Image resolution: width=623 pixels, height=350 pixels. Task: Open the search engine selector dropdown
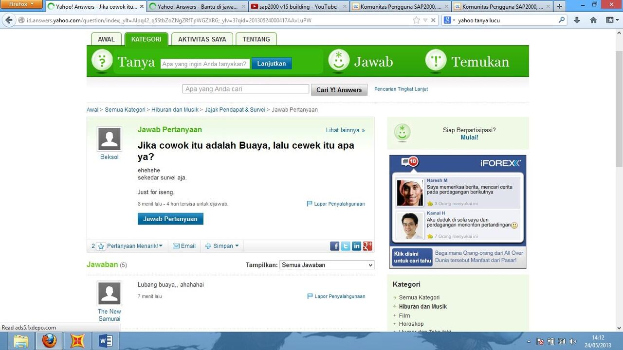pyautogui.click(x=450, y=20)
